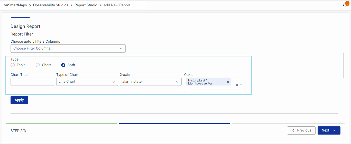Go to the Next step

coord(329,130)
